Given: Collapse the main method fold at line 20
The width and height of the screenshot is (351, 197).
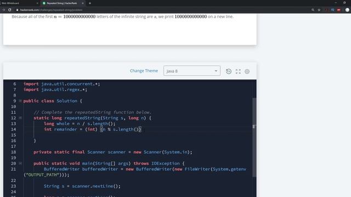Looking at the screenshot, I should coord(20,164).
